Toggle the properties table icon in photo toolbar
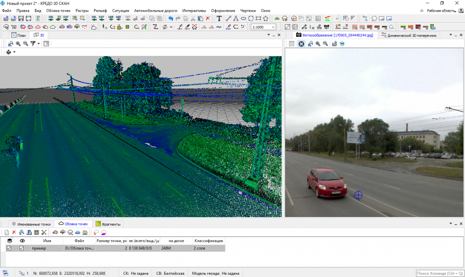This screenshot has height=277, width=465. [292, 44]
